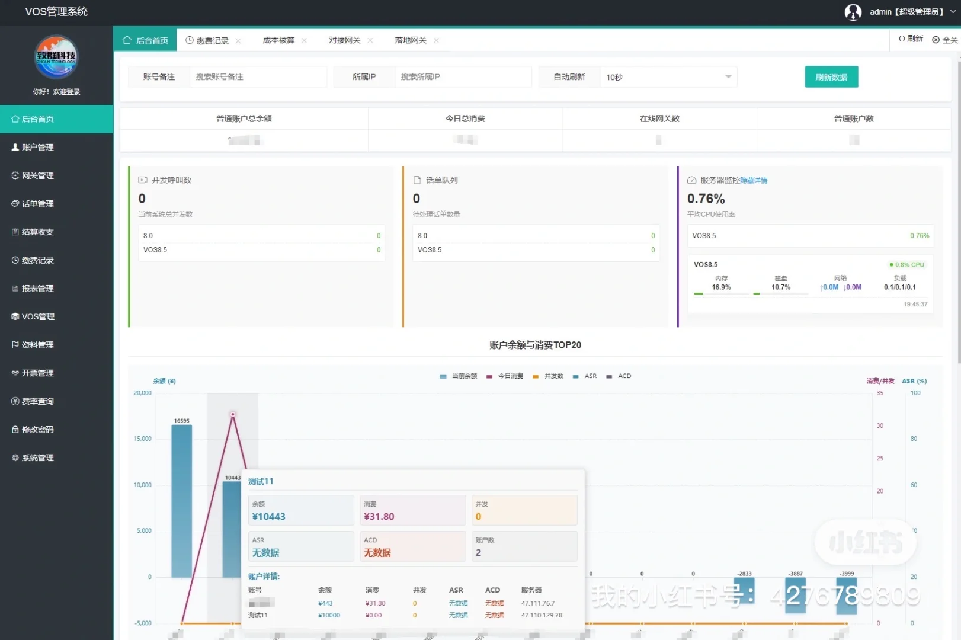Open 结算收支 in the sidebar
This screenshot has width=961, height=640.
click(x=56, y=232)
